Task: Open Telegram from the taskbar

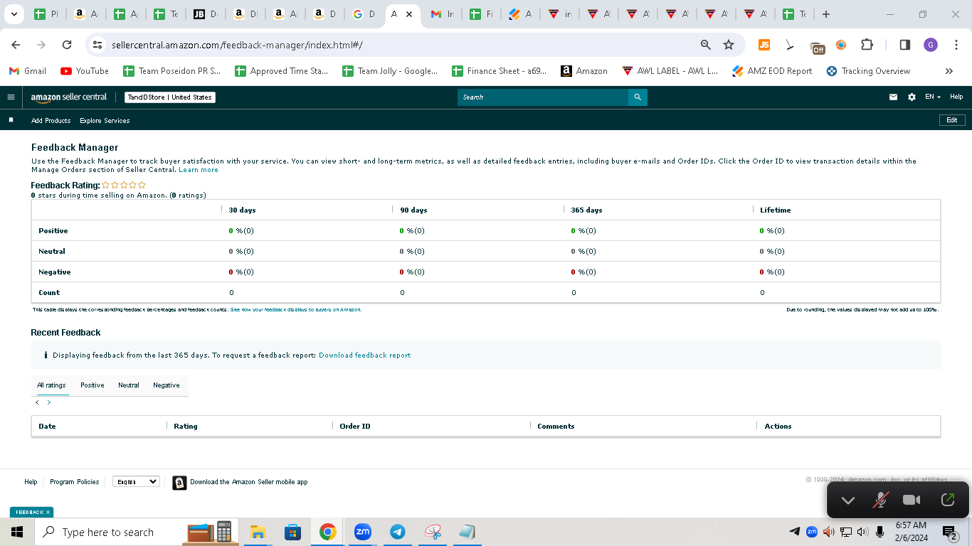Action: (398, 532)
